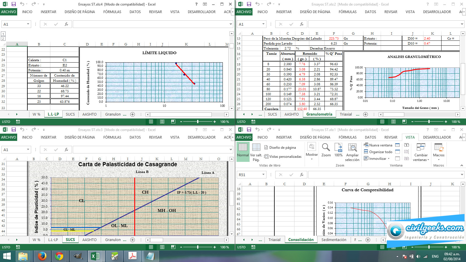Image resolution: width=466 pixels, height=262 pixels.
Task: Click the Organizar todo button
Action: tap(378, 152)
